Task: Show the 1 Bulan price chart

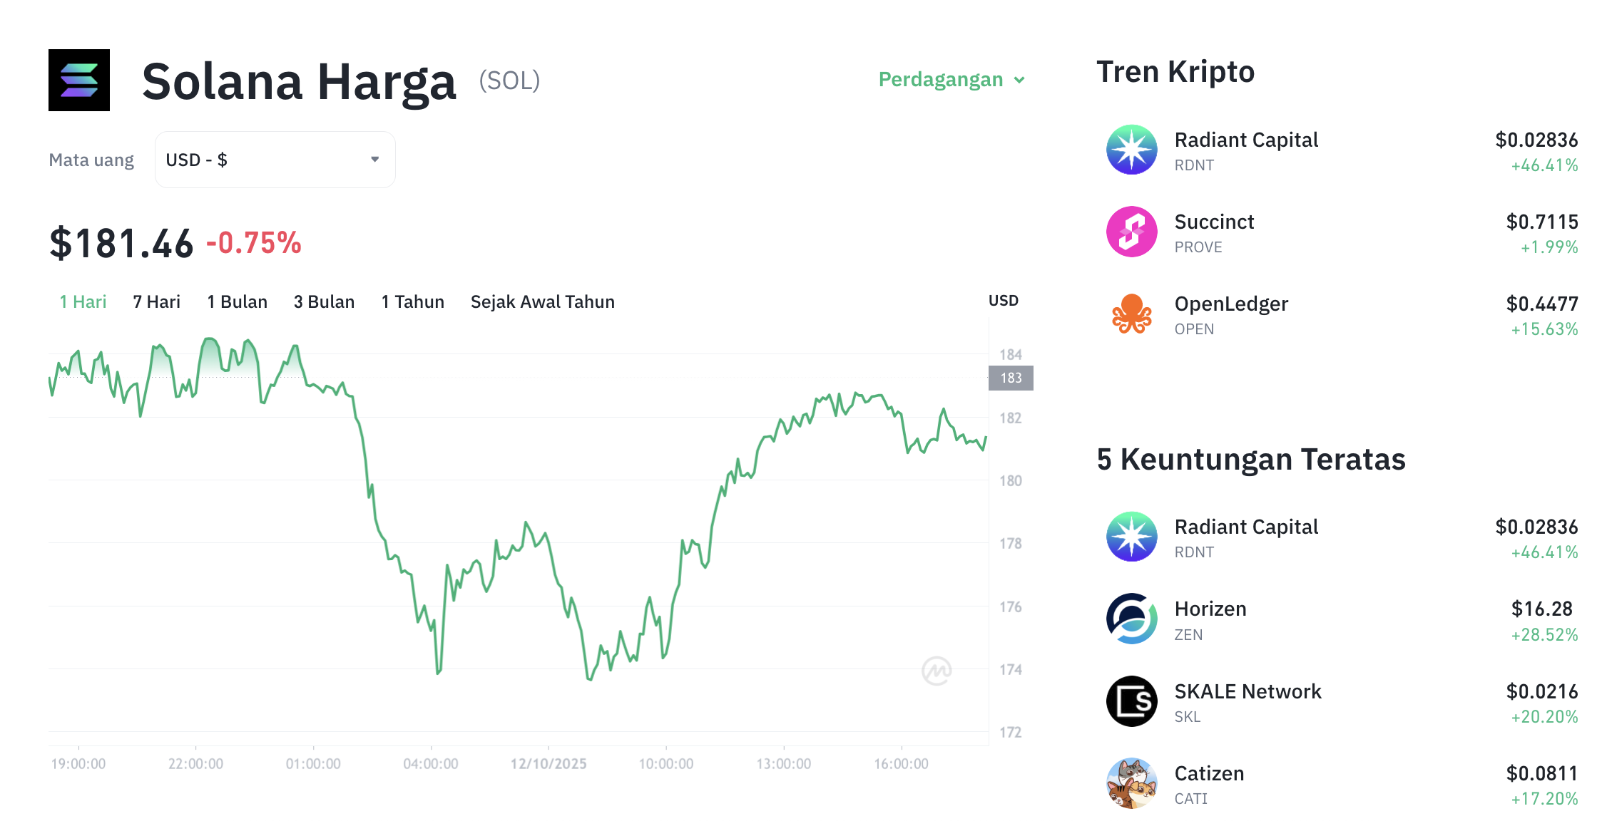Action: 237,302
